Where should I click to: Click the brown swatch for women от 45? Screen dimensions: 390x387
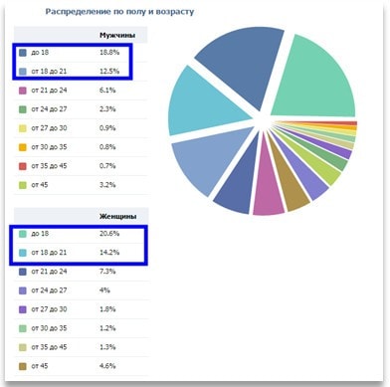[23, 366]
